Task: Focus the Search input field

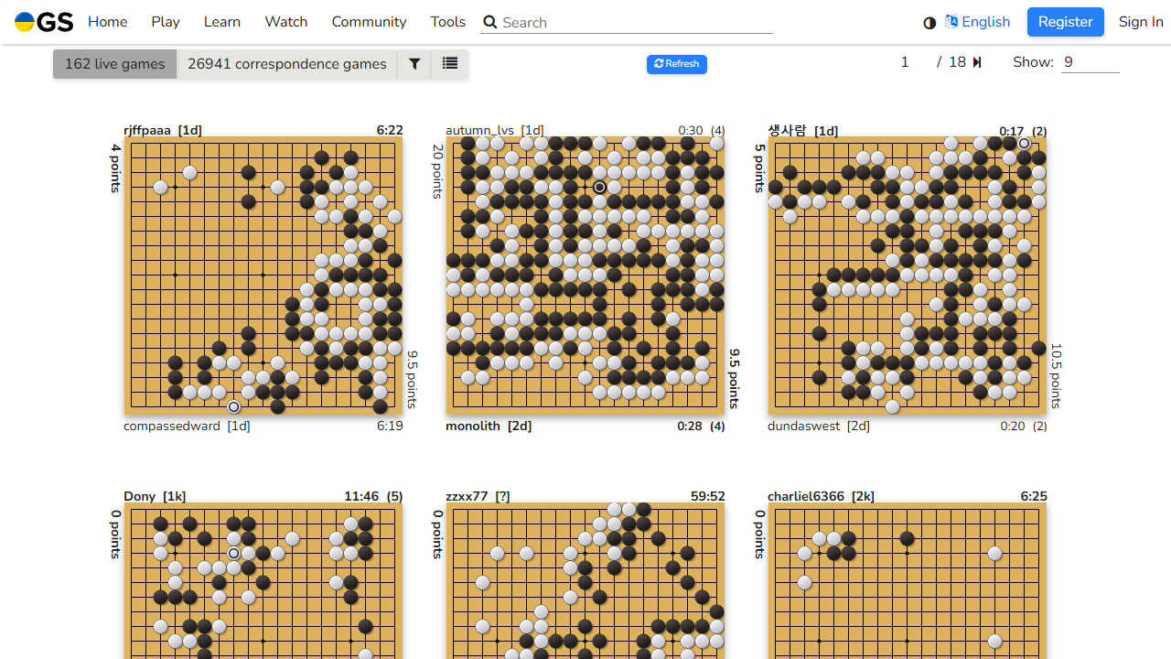Action: click(637, 23)
